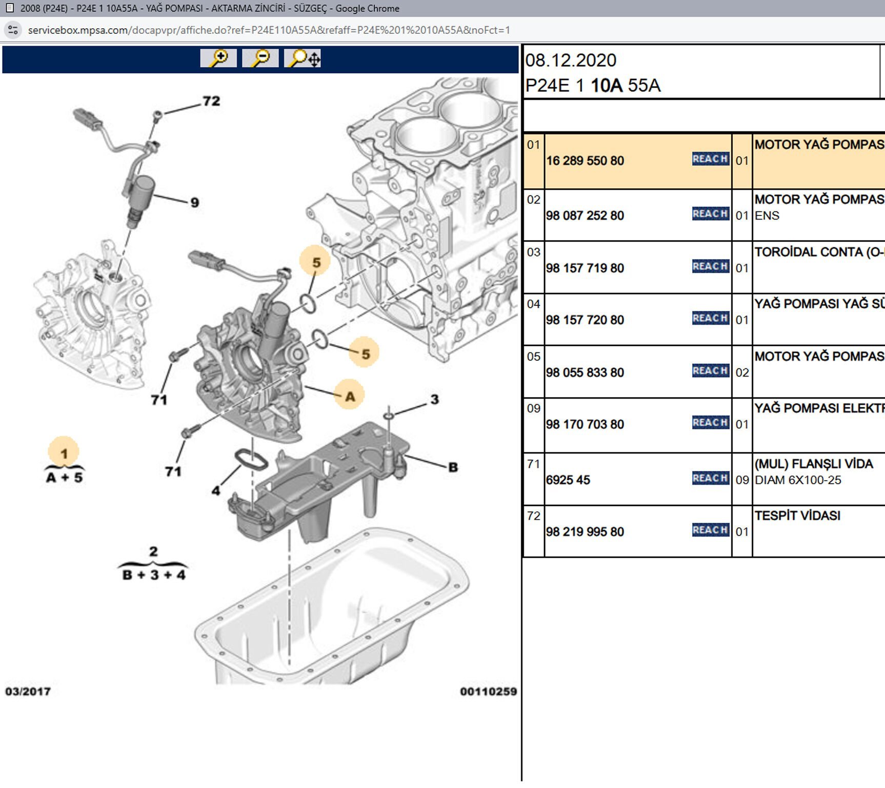The width and height of the screenshot is (885, 788).
Task: Click highlighted callout 1 on the diagram
Action: pyautogui.click(x=64, y=454)
